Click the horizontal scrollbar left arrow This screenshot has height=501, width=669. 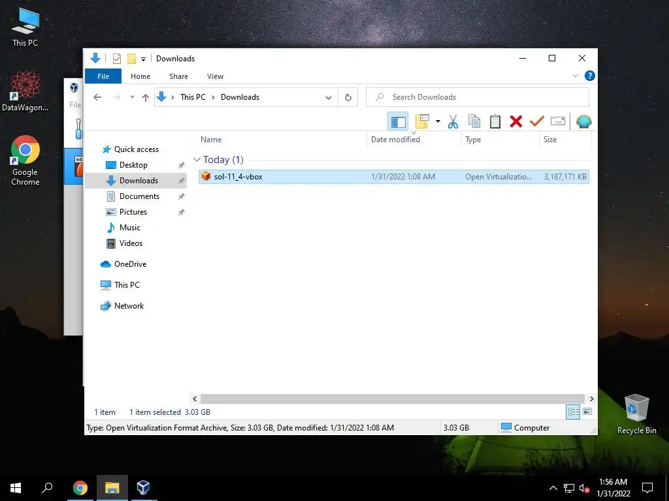pyautogui.click(x=195, y=399)
